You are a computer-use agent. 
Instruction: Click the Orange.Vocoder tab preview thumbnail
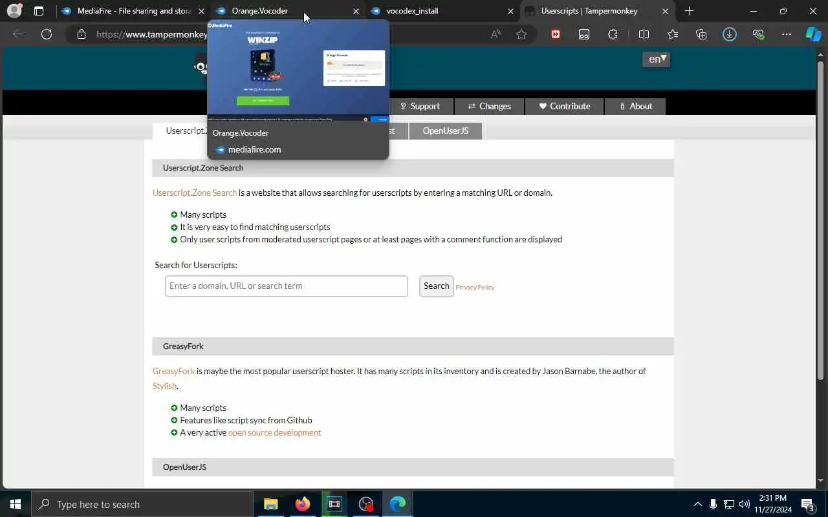(x=298, y=70)
